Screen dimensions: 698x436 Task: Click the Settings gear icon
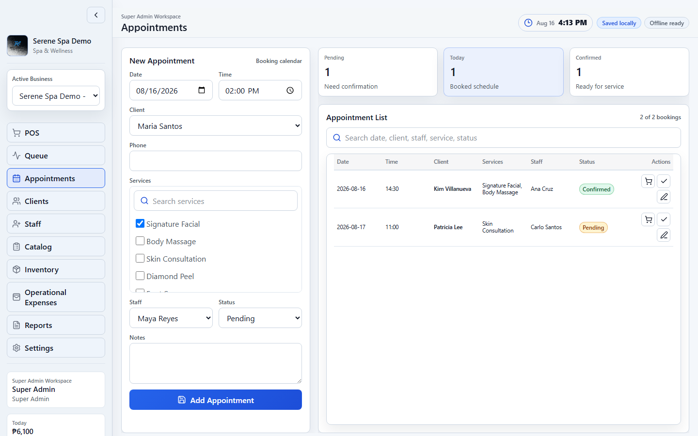(x=16, y=348)
